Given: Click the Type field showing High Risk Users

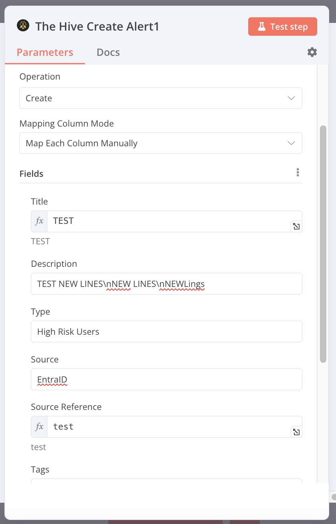Looking at the screenshot, I should (x=166, y=332).
